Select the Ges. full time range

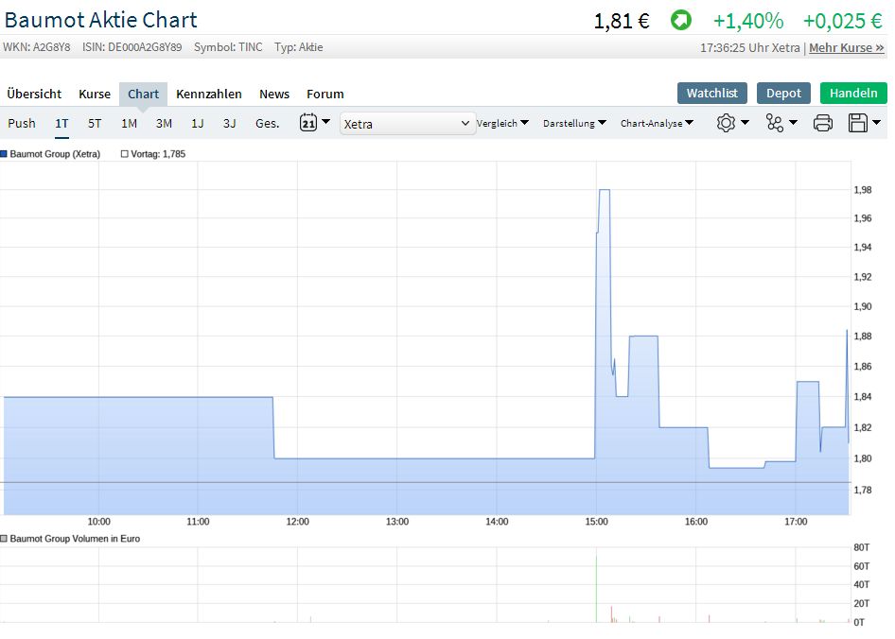(x=267, y=123)
